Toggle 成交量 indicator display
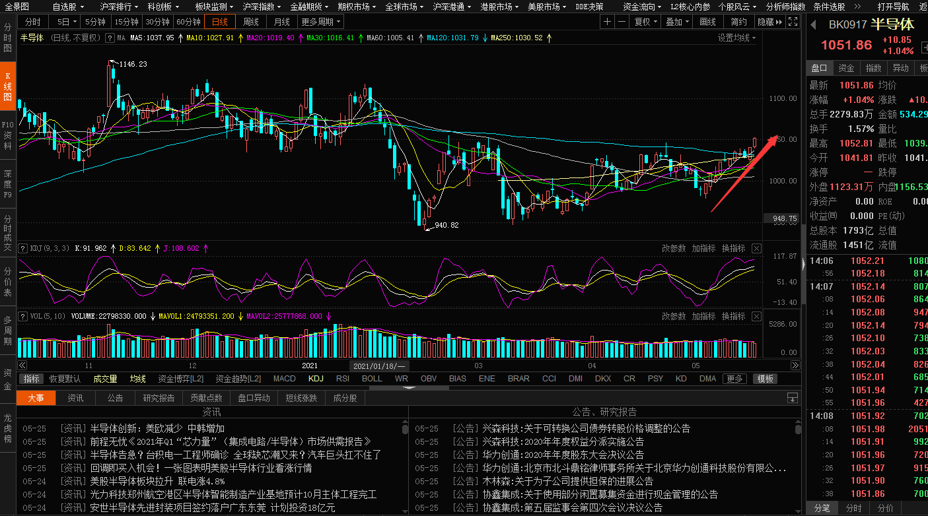Image resolution: width=928 pixels, height=516 pixels. 105,379
